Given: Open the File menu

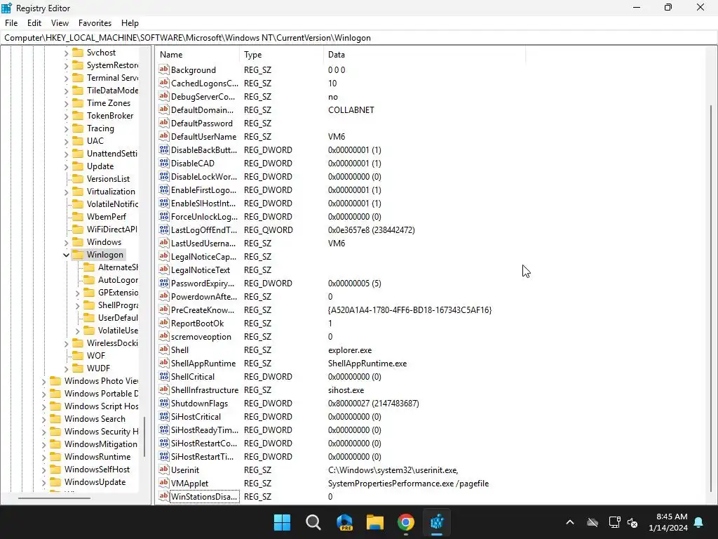Looking at the screenshot, I should pos(11,23).
